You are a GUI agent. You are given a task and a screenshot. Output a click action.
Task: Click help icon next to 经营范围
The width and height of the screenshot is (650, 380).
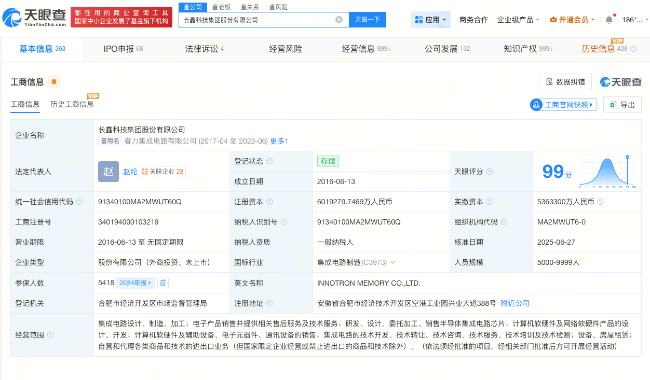click(50, 335)
